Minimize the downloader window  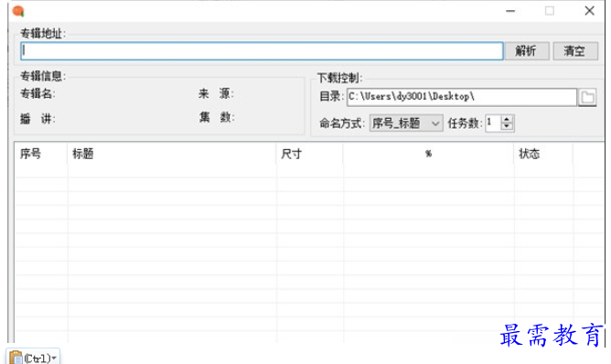(x=510, y=11)
